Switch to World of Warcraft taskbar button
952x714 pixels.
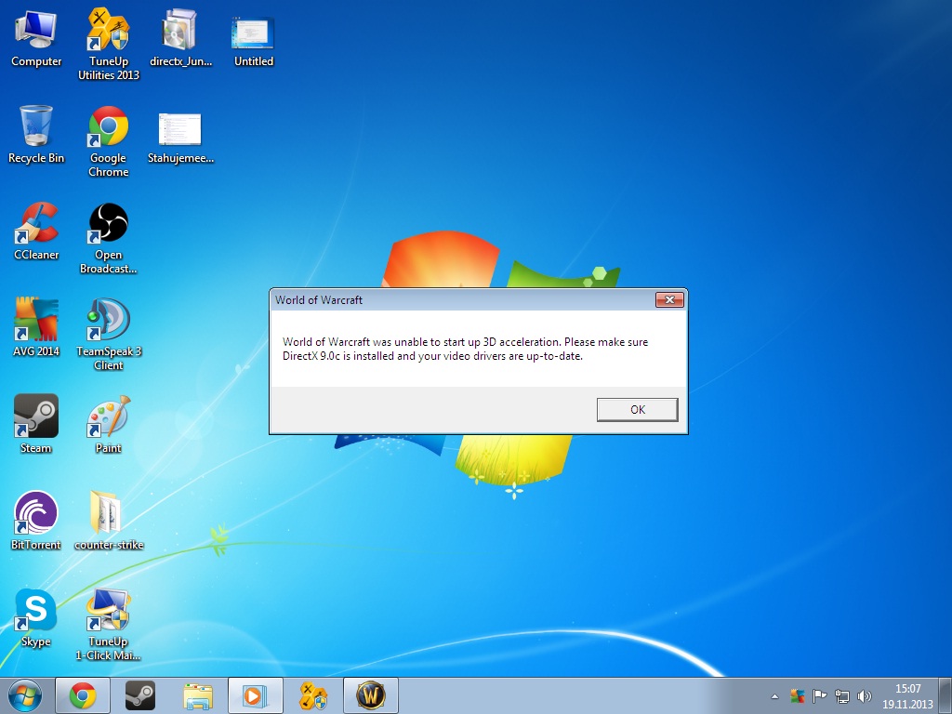click(371, 695)
